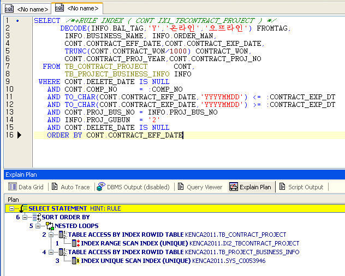Collapse the NESTED LOOPS node
Viewport: 345px width, 276px height.
(x=38, y=226)
